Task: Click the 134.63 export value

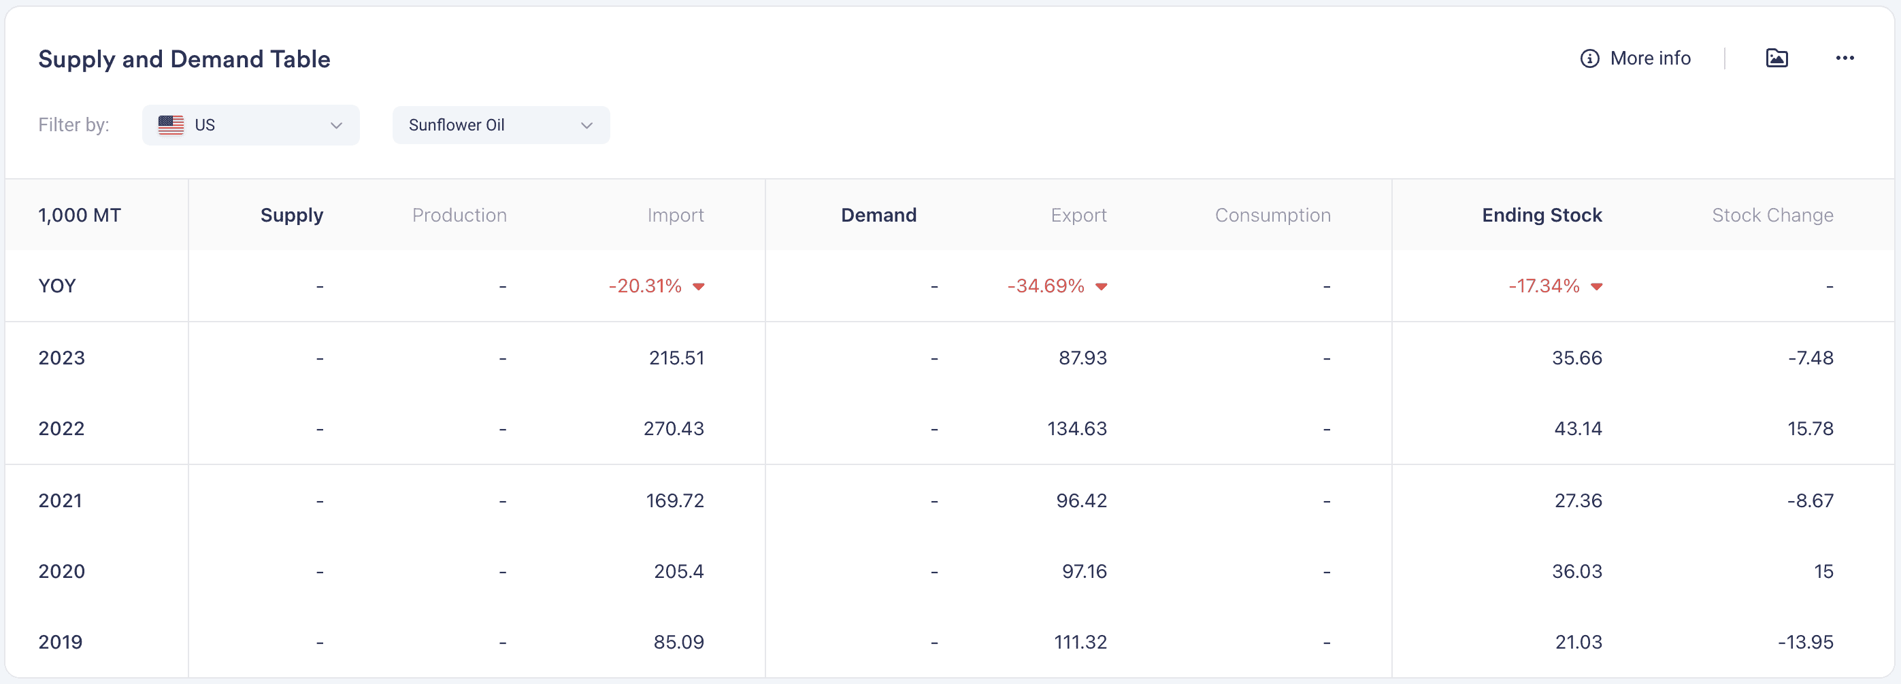Action: (1078, 428)
